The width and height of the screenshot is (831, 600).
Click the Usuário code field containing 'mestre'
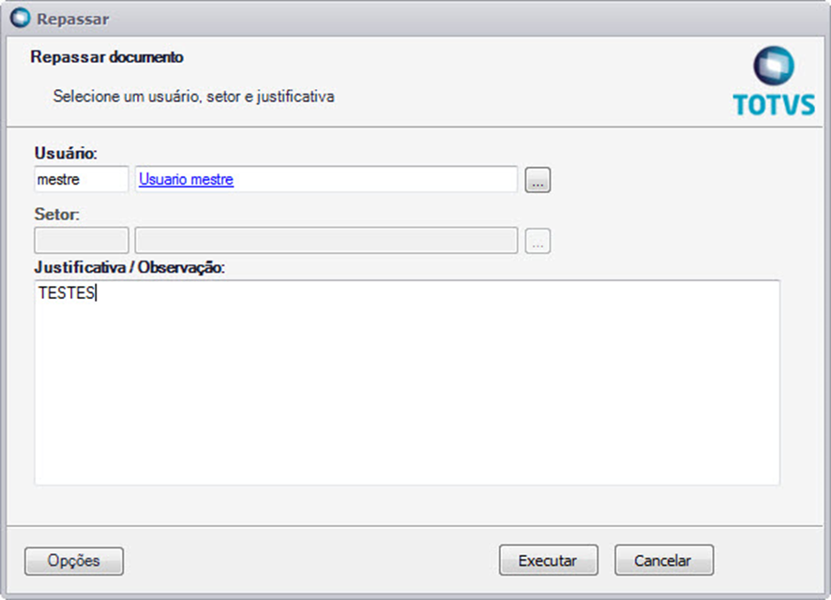81,180
